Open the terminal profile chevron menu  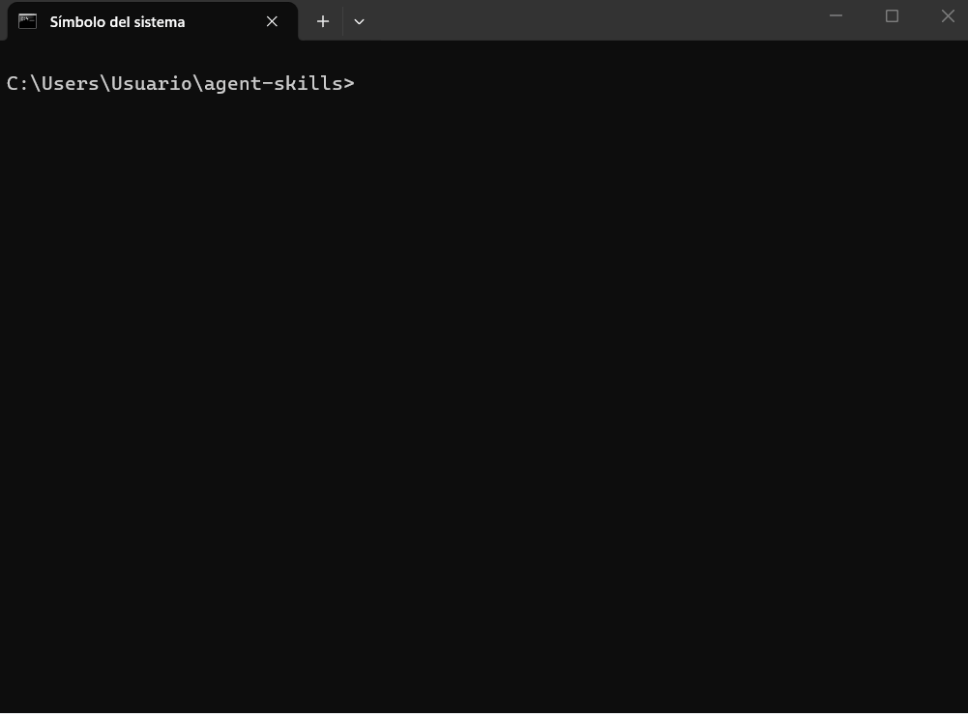pos(359,21)
